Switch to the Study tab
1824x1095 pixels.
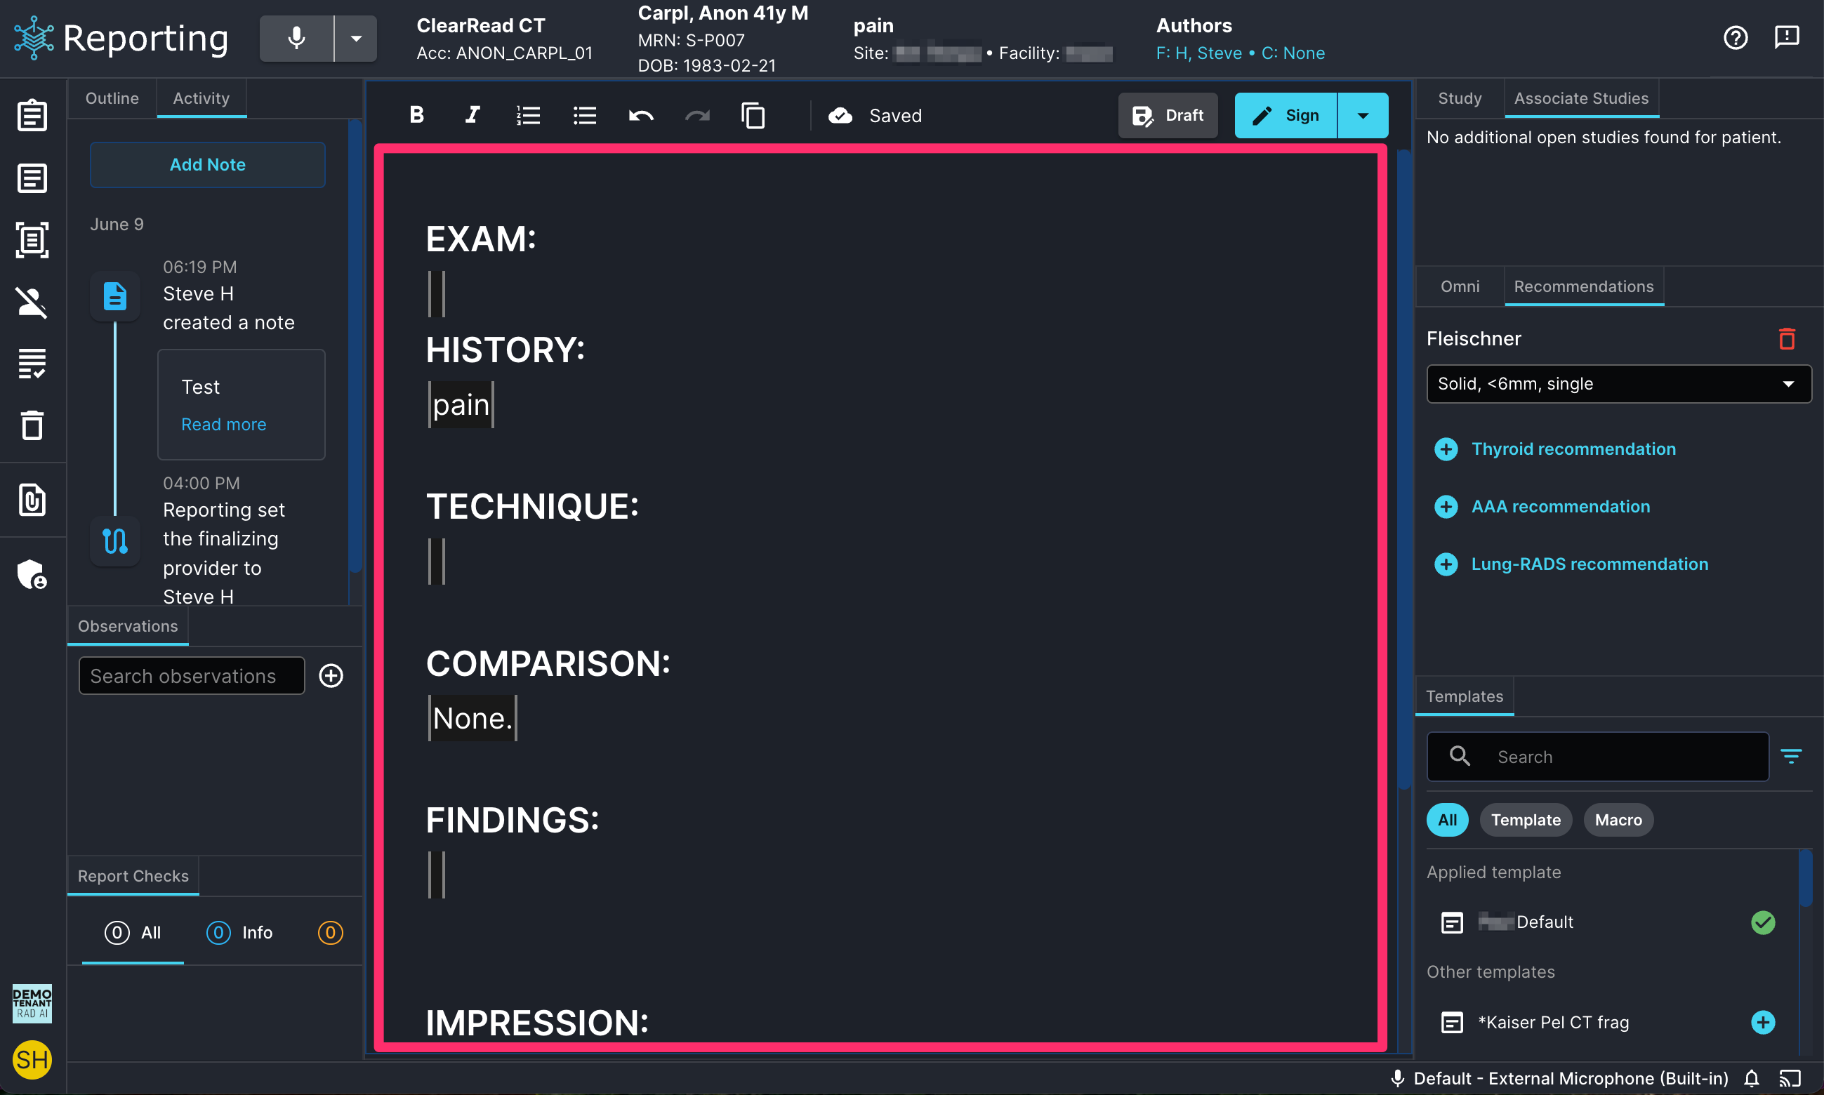(x=1460, y=98)
